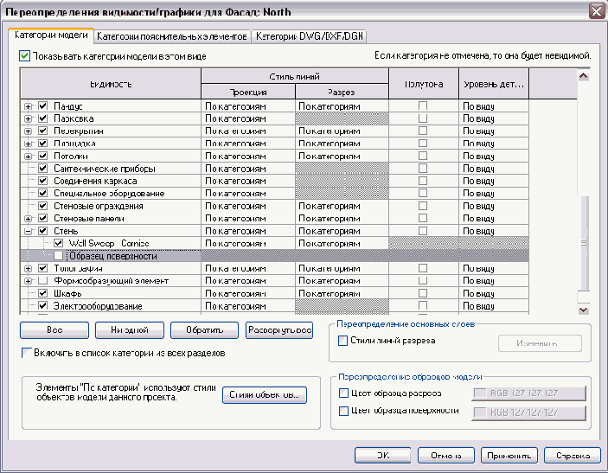Select the Сантехнические приборы row label
Viewport: 608px width, 473px height.
point(105,169)
